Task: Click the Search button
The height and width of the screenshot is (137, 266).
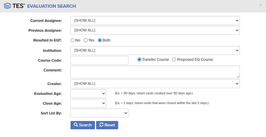Action: (x=83, y=125)
